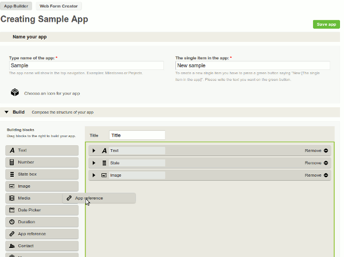
Task: Click the green Save app button
Action: point(326,24)
